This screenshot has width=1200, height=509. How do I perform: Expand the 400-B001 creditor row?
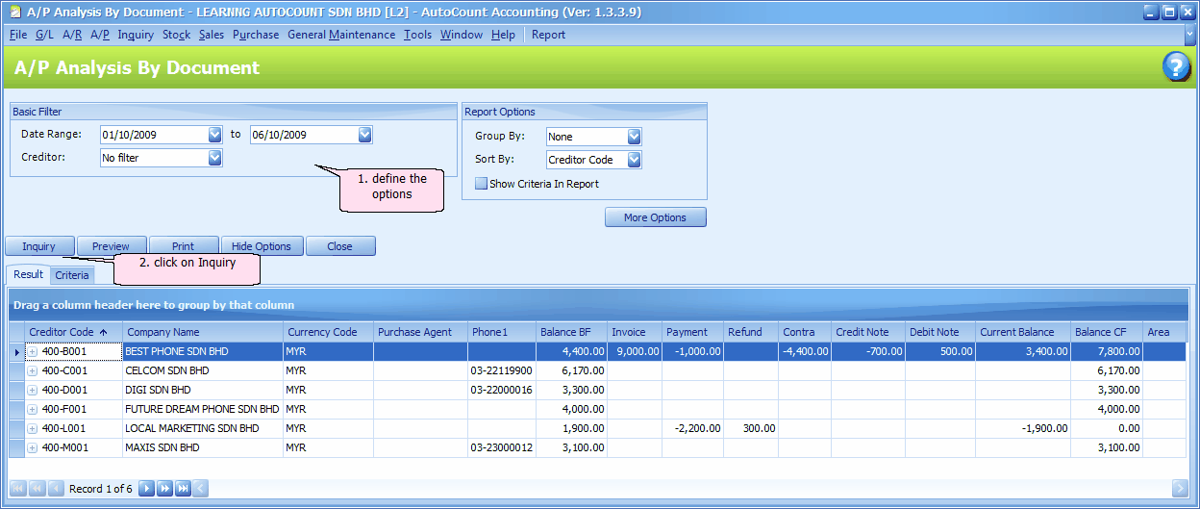[x=33, y=352]
